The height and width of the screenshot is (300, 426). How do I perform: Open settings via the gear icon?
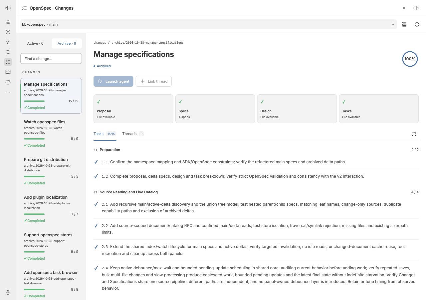(x=8, y=292)
